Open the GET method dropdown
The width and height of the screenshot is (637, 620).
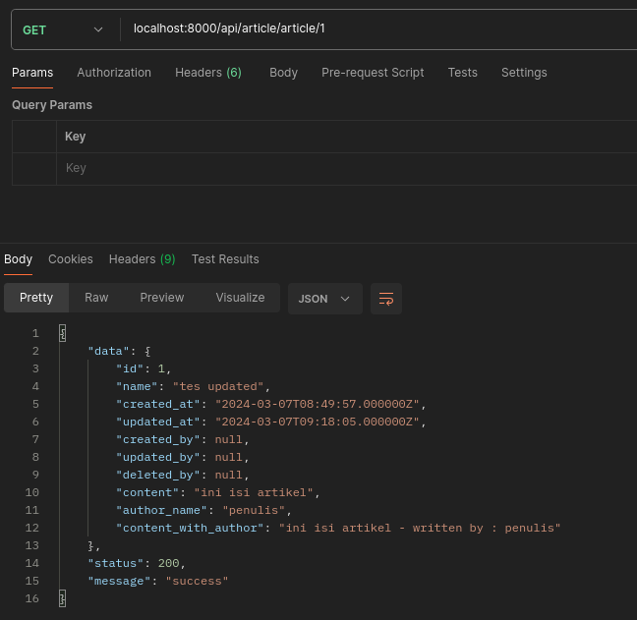click(64, 29)
